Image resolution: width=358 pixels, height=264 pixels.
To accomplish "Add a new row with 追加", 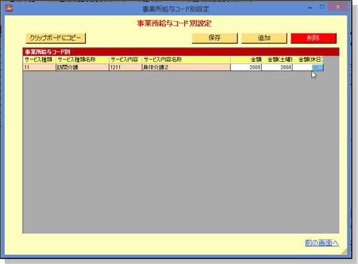I will (x=264, y=38).
